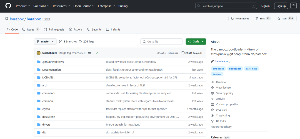Image resolution: width=300 pixels, height=139 pixels.
Task: Expand commit message ellipsis for Merge tag
Action: pos(90,53)
